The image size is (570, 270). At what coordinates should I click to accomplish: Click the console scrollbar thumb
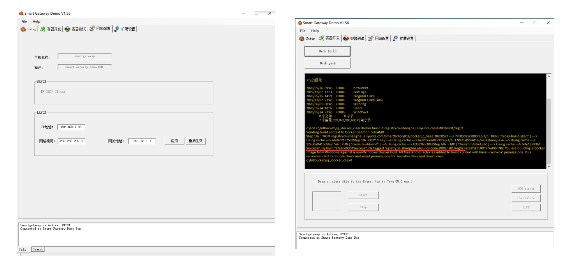(549, 131)
